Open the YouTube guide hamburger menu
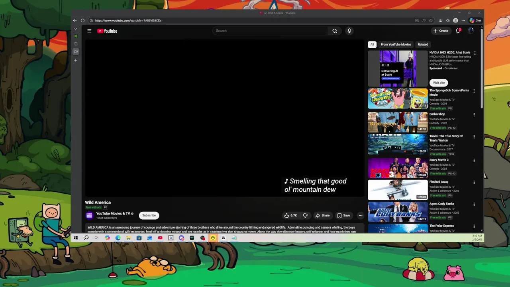510x287 pixels. pyautogui.click(x=89, y=31)
